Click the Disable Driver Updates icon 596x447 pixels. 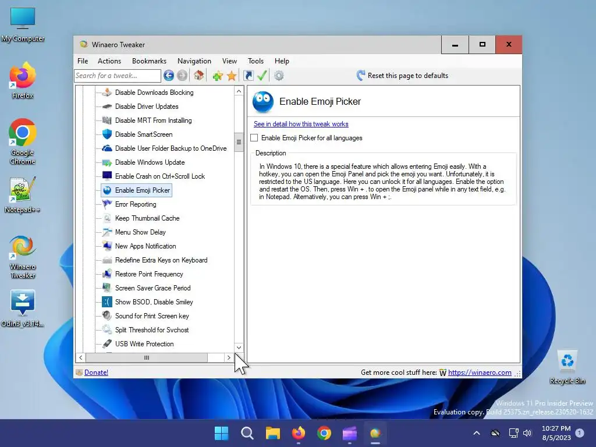tap(107, 107)
